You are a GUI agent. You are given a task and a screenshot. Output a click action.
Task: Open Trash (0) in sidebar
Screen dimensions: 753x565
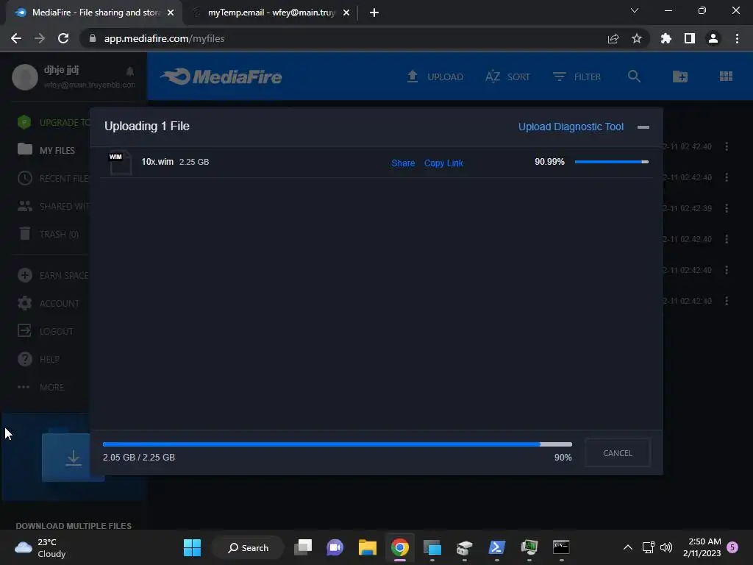click(48, 234)
